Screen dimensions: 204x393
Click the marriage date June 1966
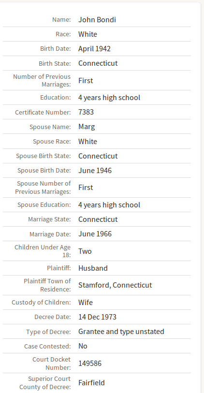pyautogui.click(x=95, y=234)
